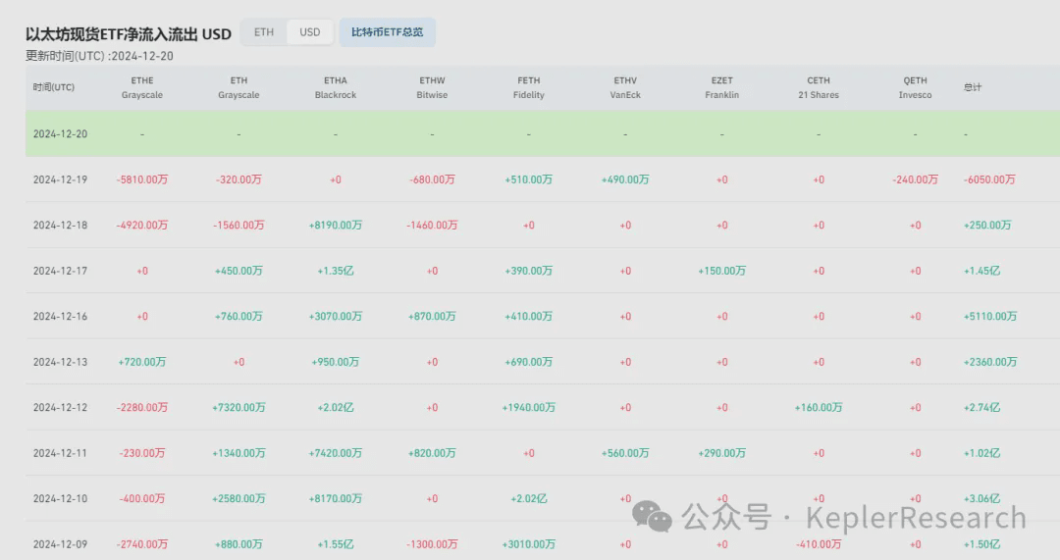Click the +7320.00万 Grayscale value
The image size is (1060, 560).
pos(238,407)
